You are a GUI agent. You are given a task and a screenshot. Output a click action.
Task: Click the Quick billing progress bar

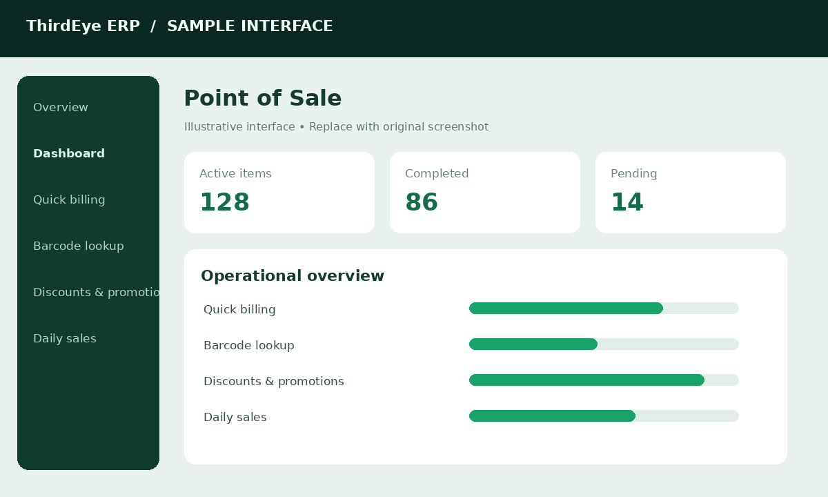[604, 309]
